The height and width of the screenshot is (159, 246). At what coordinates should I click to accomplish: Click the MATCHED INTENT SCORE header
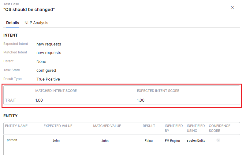[x=56, y=91]
